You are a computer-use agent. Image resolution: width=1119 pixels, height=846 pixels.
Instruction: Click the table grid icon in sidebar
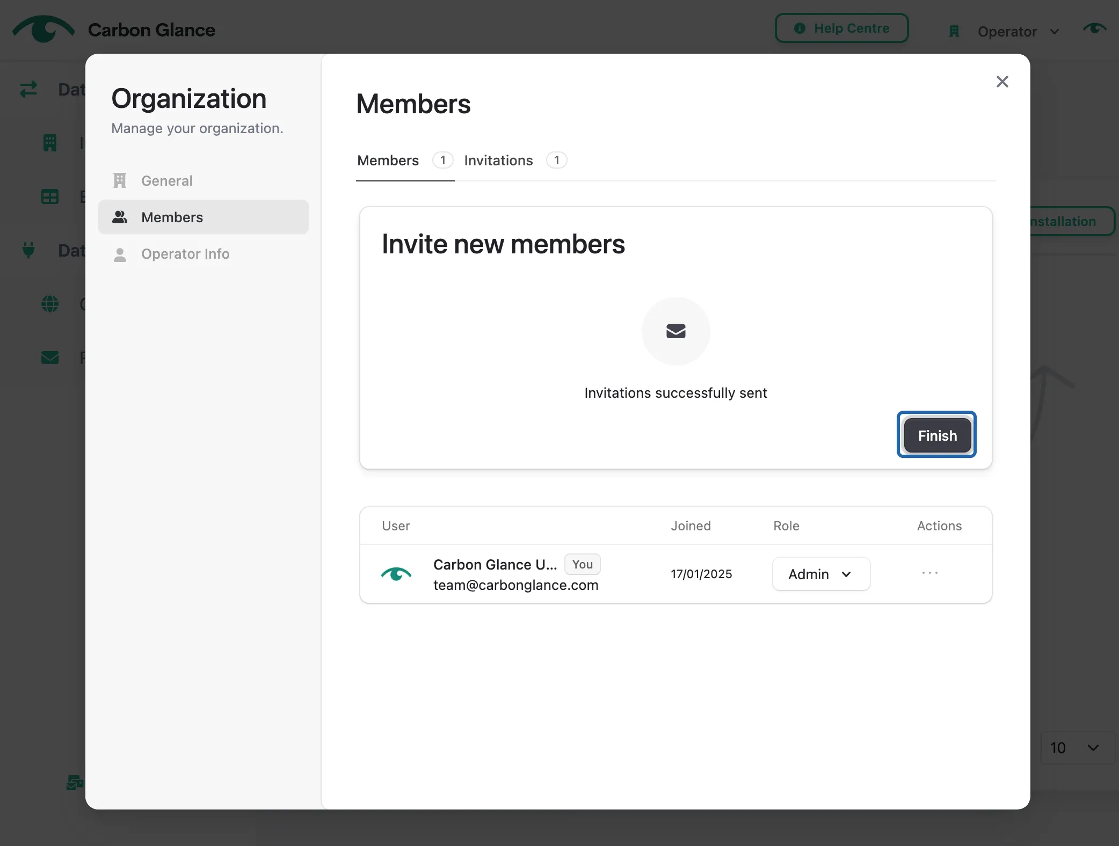click(50, 196)
